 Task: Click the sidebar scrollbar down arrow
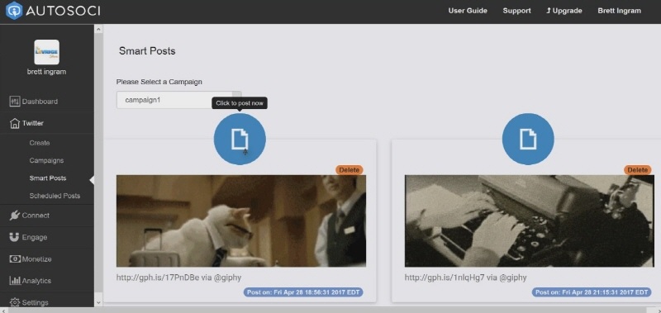pos(98,302)
